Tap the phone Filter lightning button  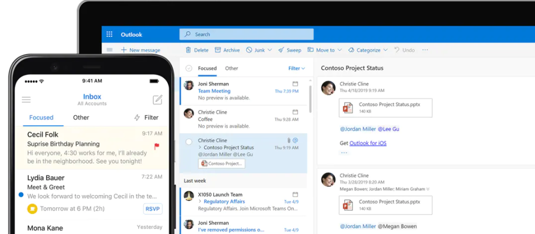coord(147,118)
